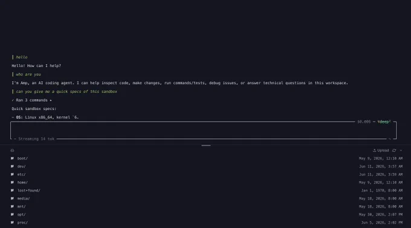Image resolution: width=411 pixels, height=228 pixels.
Task: Click the 'Quick sandbox specs:' line
Action: tap(34, 109)
